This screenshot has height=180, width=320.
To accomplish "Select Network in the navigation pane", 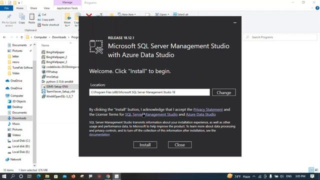I will point(13,159).
